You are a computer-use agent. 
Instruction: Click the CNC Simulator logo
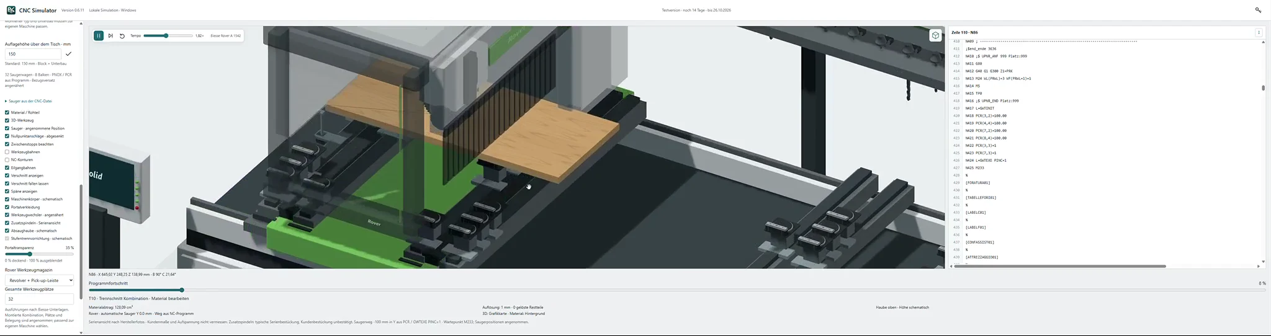click(11, 10)
